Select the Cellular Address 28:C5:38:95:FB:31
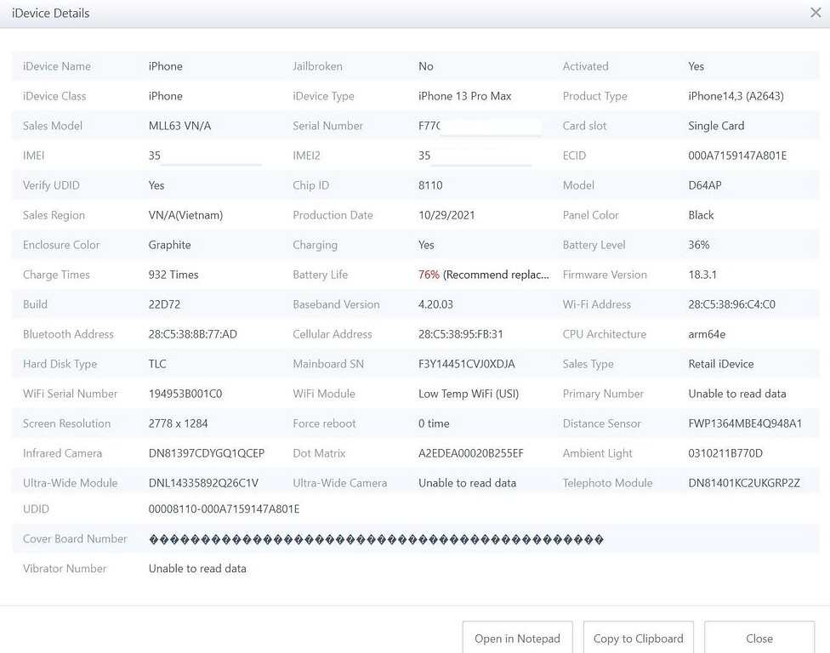830x653 pixels. [x=461, y=334]
